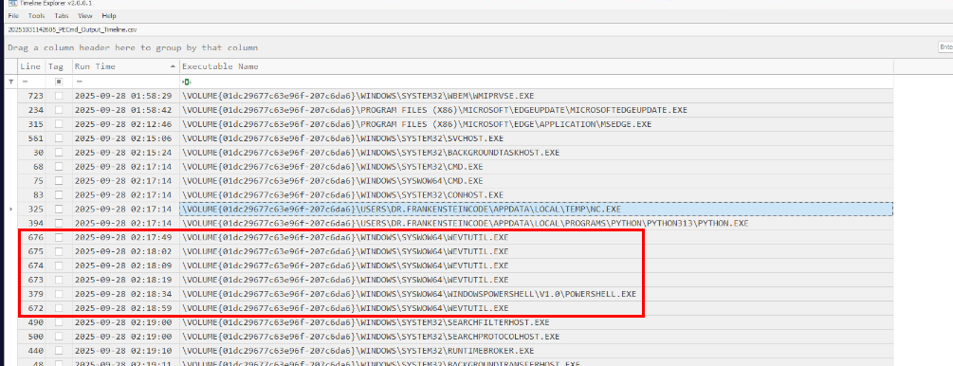Screen dimensions: 953x366
Task: Click line number 673
Action: tap(36, 280)
